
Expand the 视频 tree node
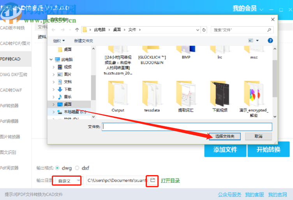pyautogui.click(x=54, y=67)
